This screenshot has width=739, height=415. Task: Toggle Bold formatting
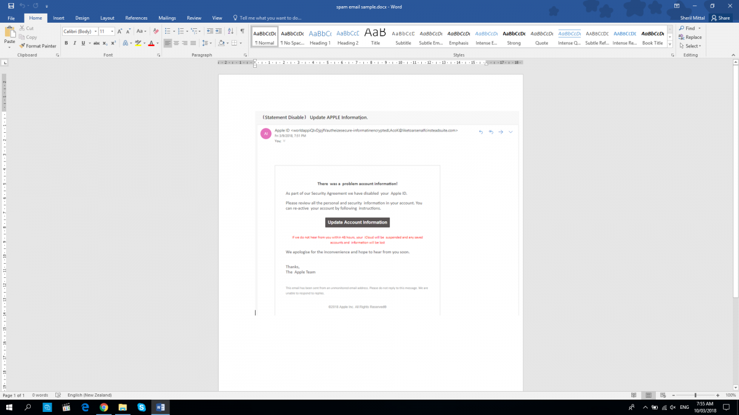pos(66,43)
